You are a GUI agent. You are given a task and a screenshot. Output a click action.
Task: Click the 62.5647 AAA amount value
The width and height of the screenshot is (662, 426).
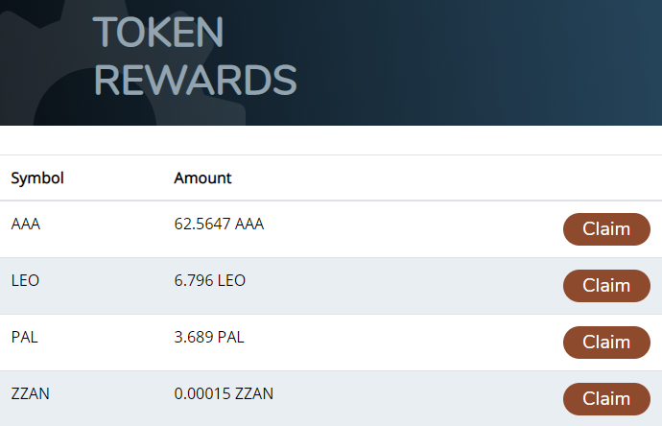pyautogui.click(x=219, y=224)
